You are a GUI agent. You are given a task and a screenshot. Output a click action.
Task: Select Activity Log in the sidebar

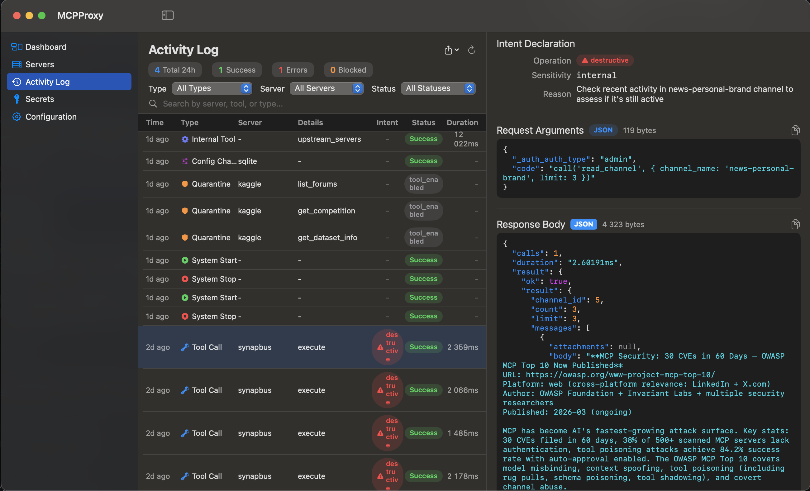click(69, 82)
